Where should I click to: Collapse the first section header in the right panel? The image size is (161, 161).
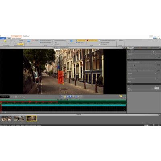click(144, 50)
